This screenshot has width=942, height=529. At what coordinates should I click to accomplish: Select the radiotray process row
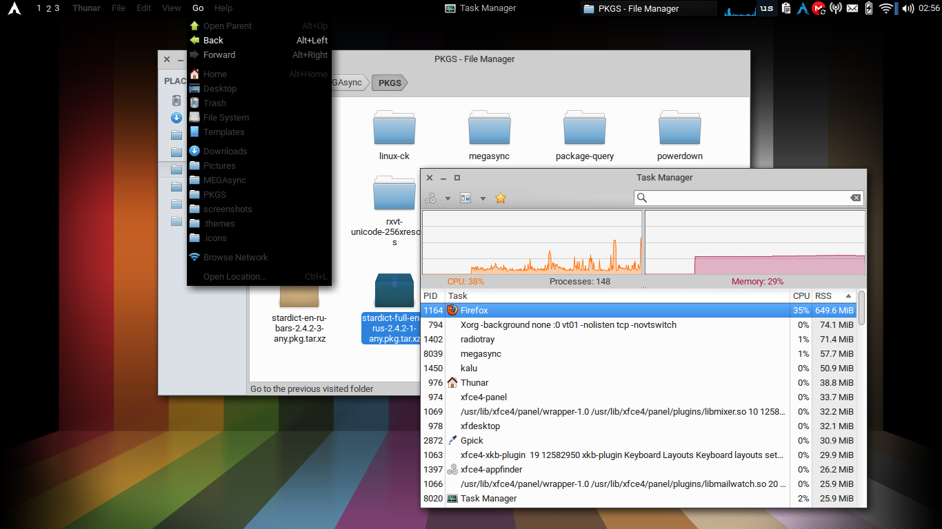pos(639,340)
